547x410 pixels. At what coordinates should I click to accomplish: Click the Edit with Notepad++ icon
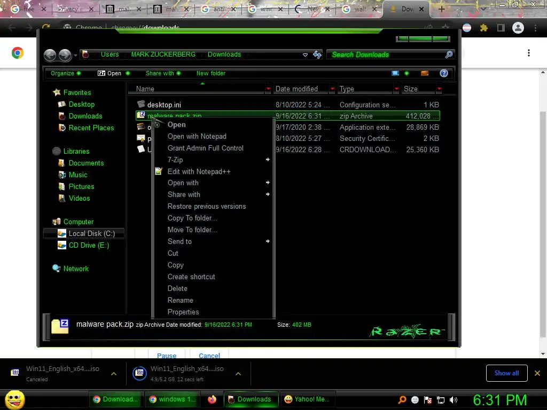point(159,171)
